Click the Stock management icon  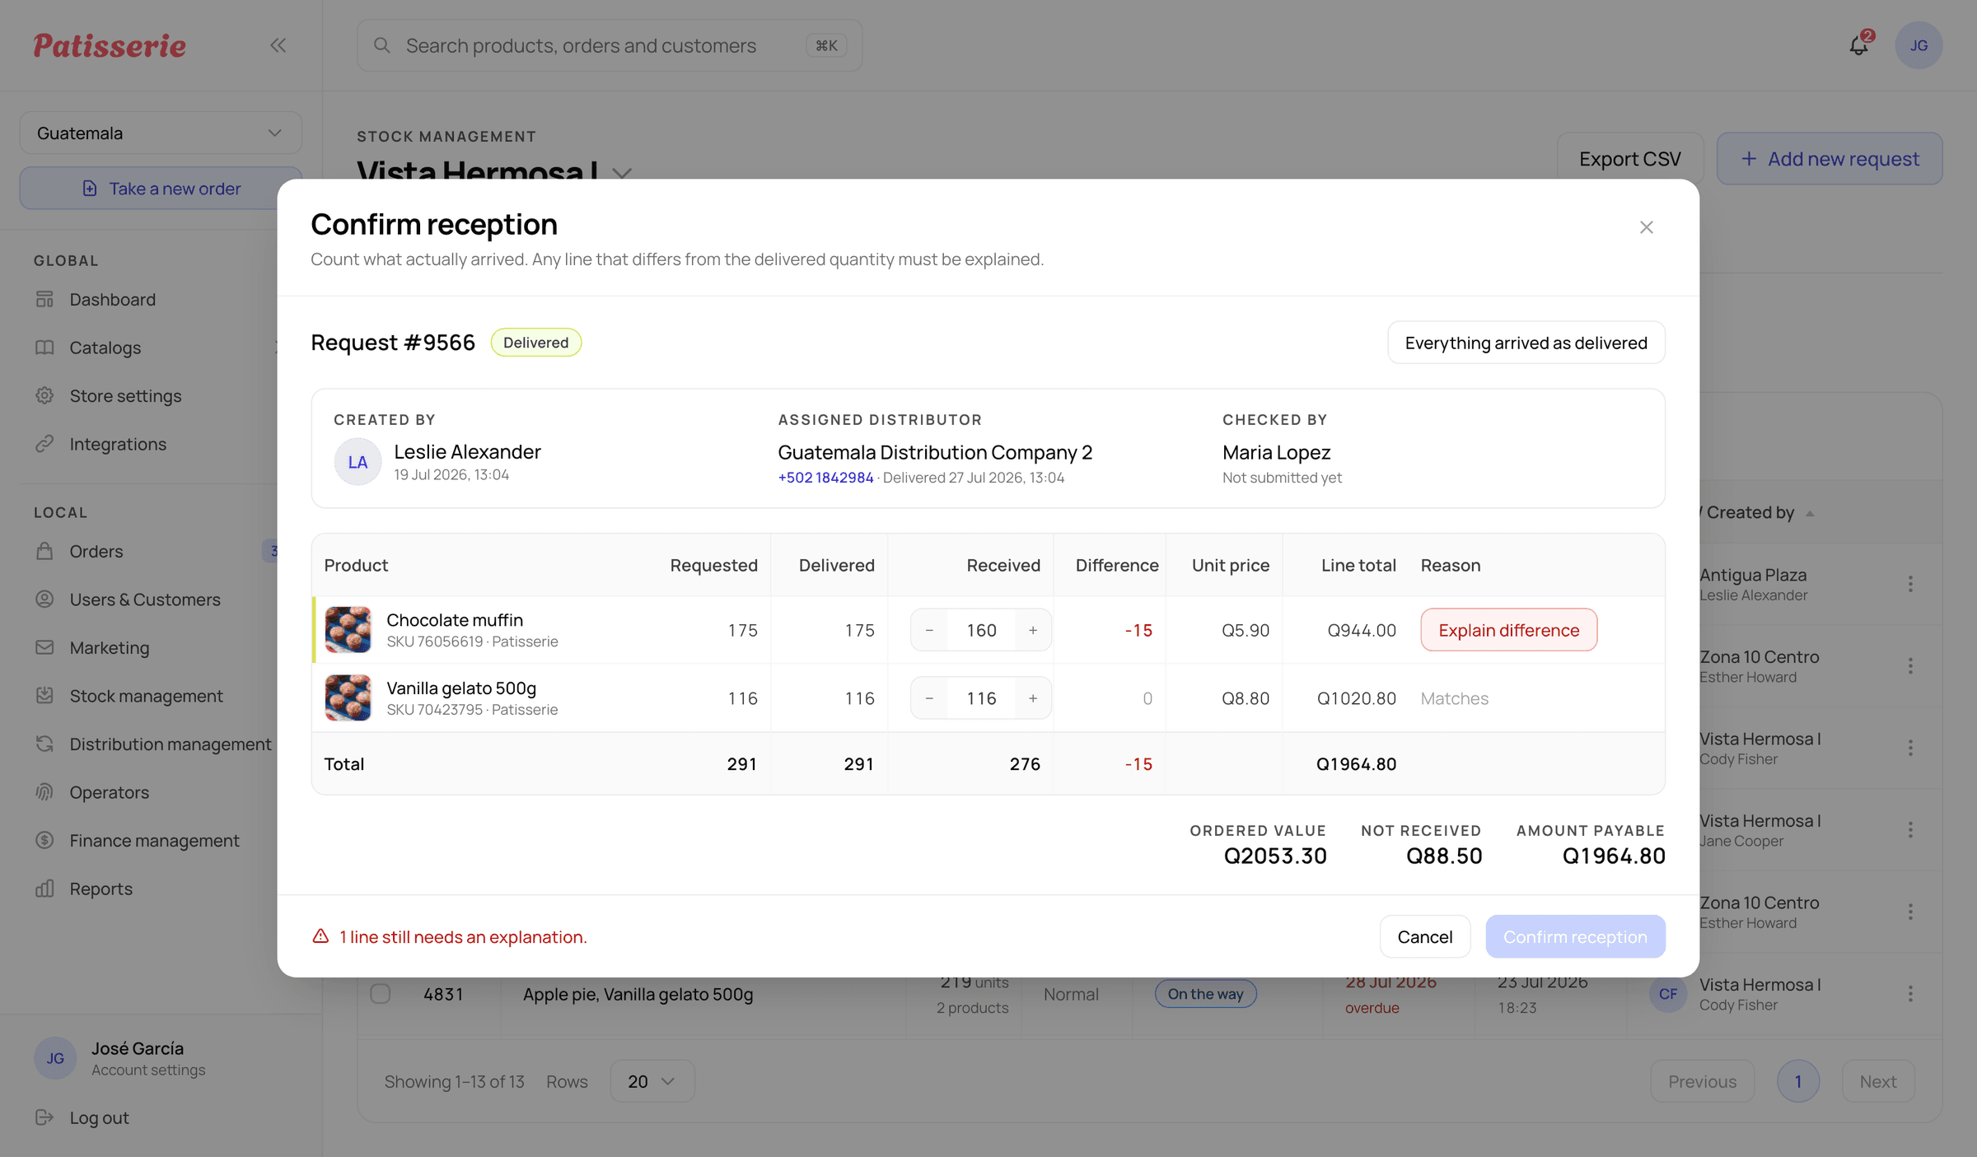click(x=44, y=696)
